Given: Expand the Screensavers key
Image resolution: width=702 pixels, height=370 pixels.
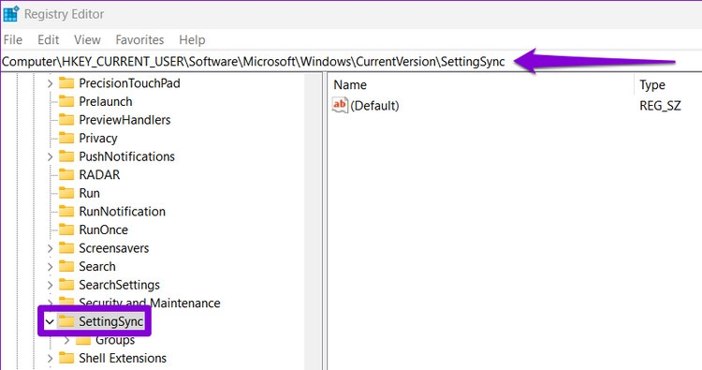Looking at the screenshot, I should pos(51,248).
